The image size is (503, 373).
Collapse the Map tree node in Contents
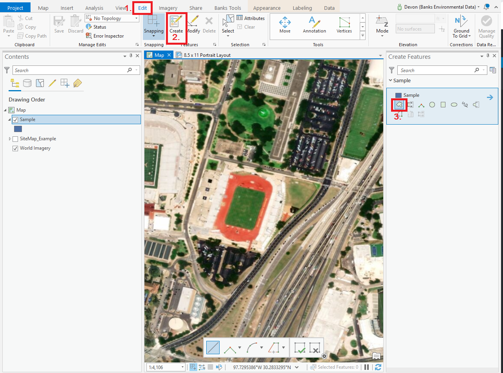[5, 110]
